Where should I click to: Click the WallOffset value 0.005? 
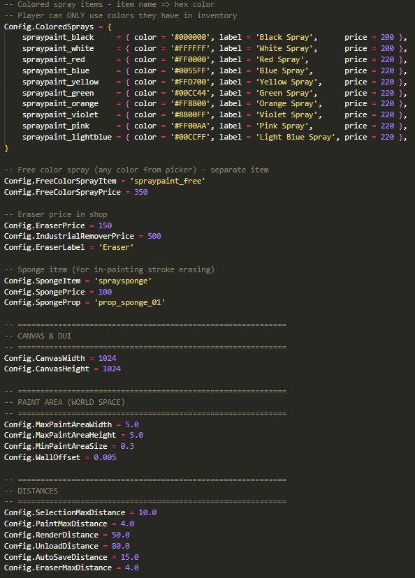tap(105, 457)
